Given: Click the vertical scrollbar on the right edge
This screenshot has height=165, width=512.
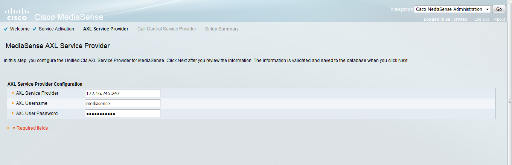Looking at the screenshot, I should pos(509,101).
